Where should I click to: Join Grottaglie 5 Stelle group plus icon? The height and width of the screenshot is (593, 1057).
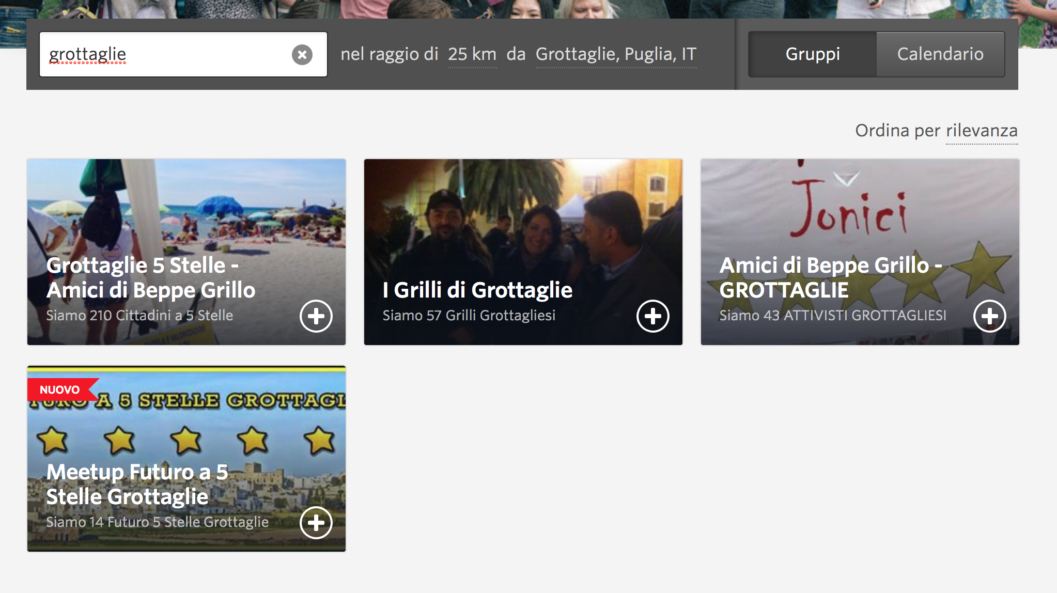pos(316,316)
